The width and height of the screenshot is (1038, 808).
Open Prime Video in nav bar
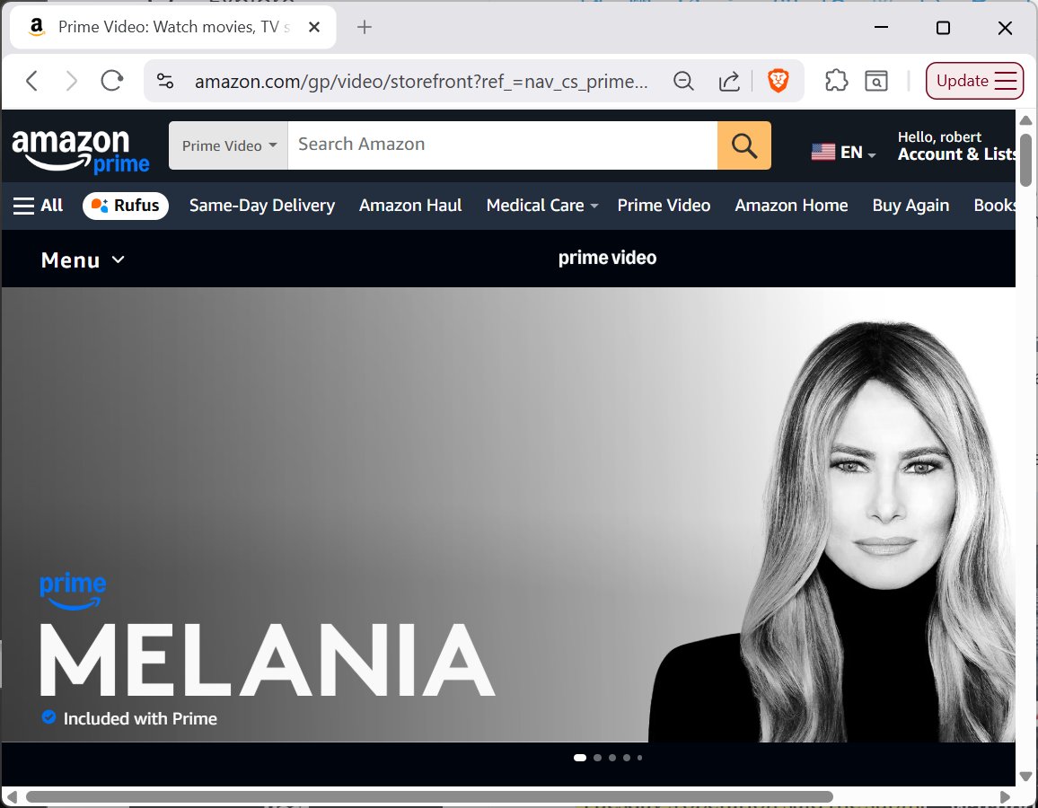(x=664, y=206)
